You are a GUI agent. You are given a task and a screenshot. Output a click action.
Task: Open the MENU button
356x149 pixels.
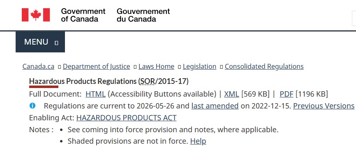pos(40,42)
